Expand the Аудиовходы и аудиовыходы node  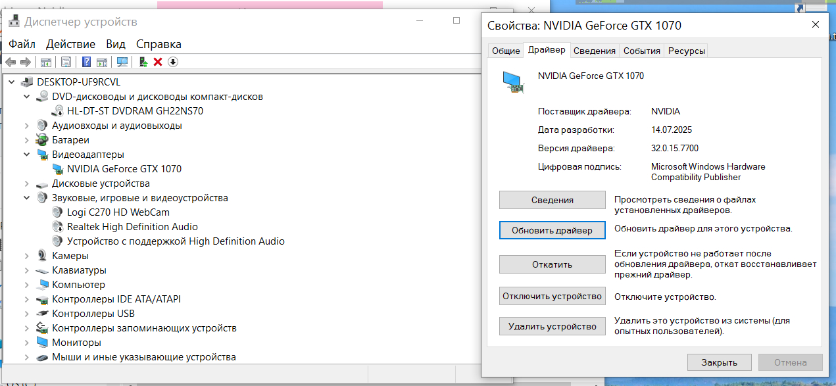click(x=26, y=126)
